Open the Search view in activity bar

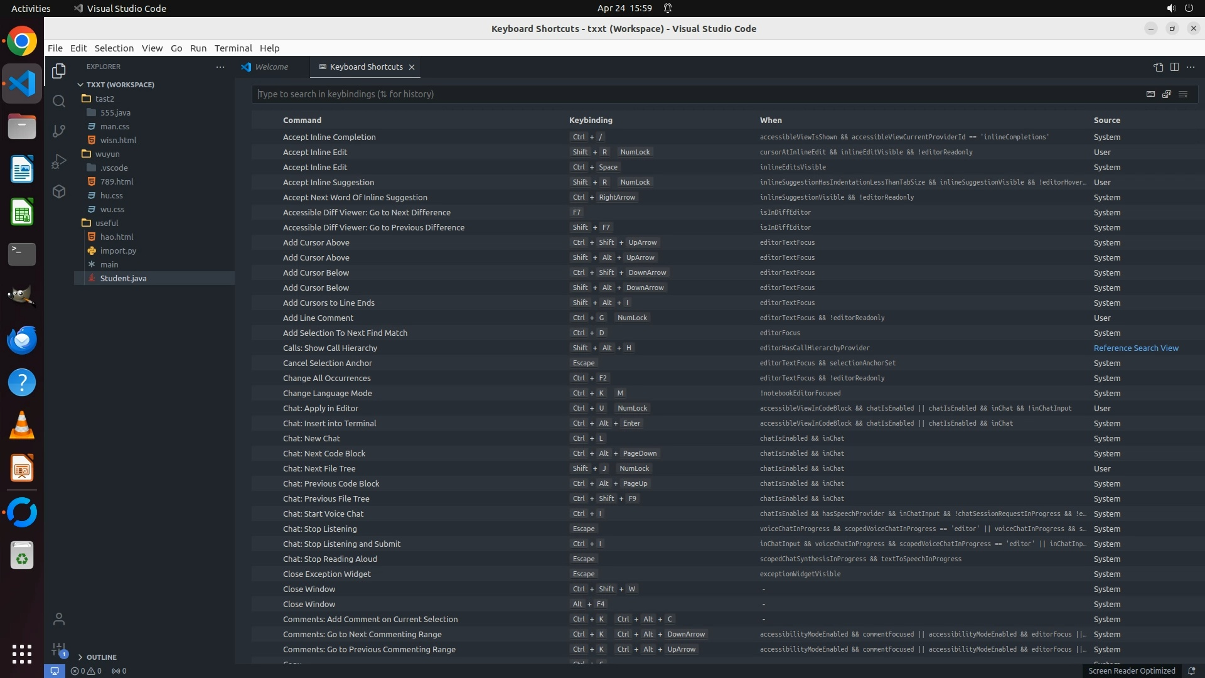point(59,101)
